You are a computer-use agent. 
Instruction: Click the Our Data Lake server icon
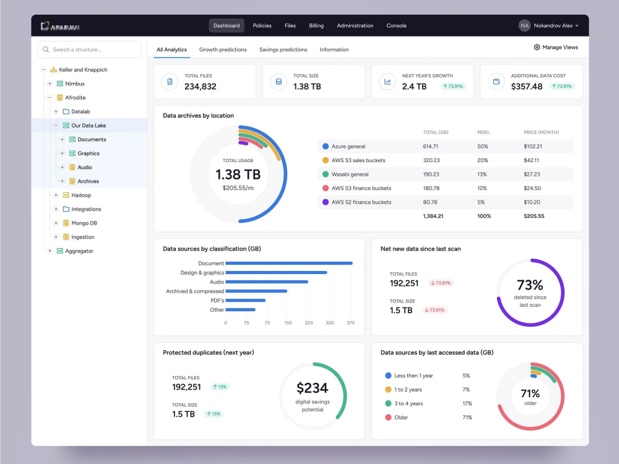pos(66,126)
